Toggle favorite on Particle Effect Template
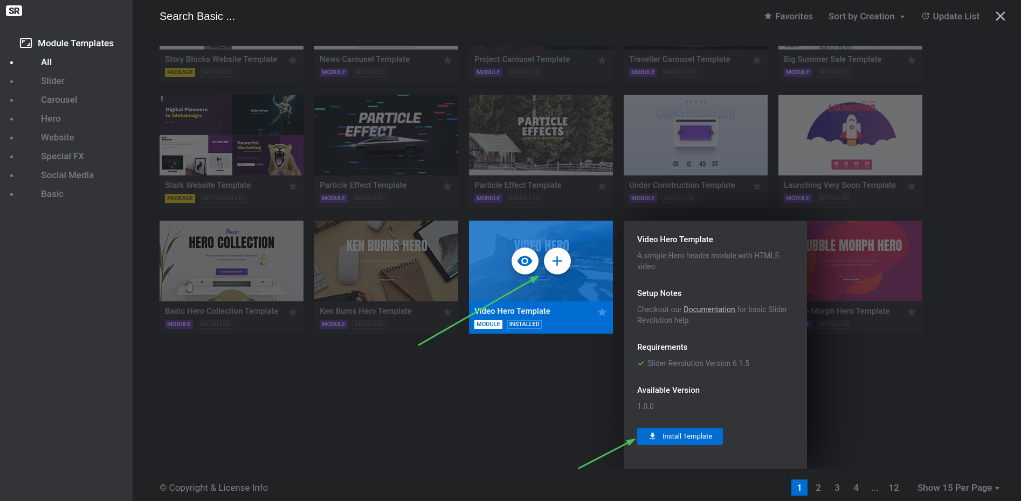1021x501 pixels. pos(447,186)
